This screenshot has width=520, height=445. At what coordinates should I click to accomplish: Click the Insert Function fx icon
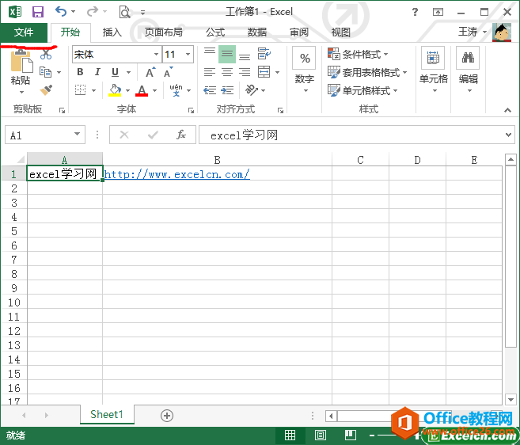[x=181, y=135]
